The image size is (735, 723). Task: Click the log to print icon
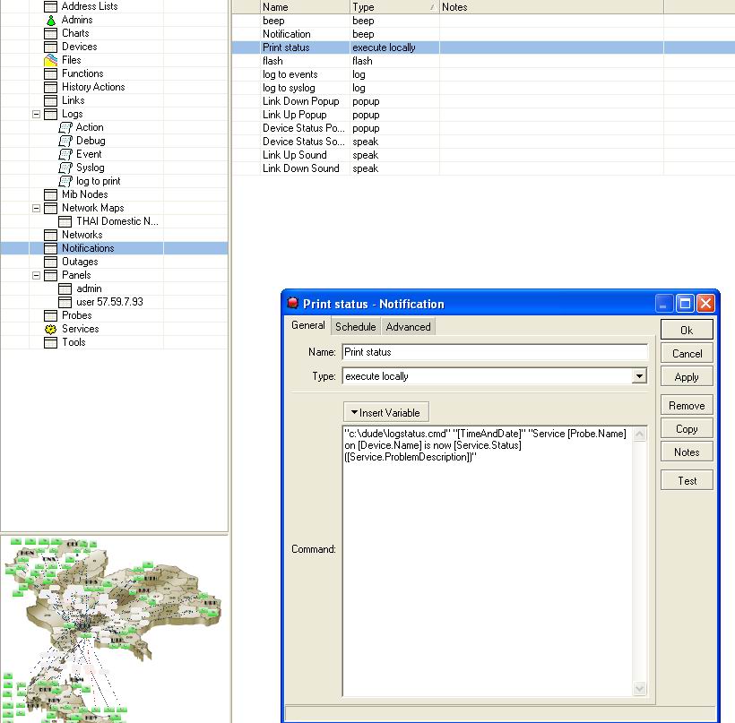click(65, 181)
